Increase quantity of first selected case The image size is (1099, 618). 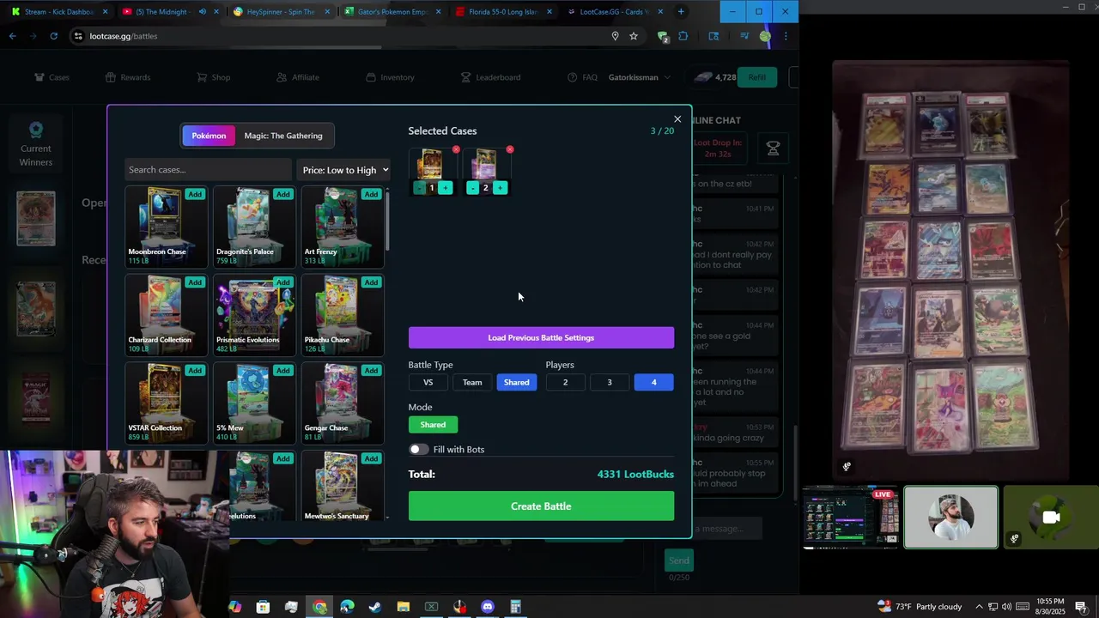point(445,188)
